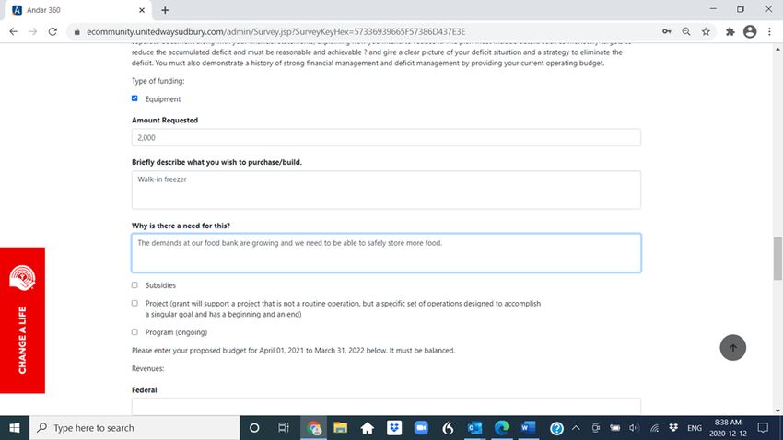The image size is (783, 440).
Task: Open the volume speaker tray icon
Action: [x=634, y=427]
